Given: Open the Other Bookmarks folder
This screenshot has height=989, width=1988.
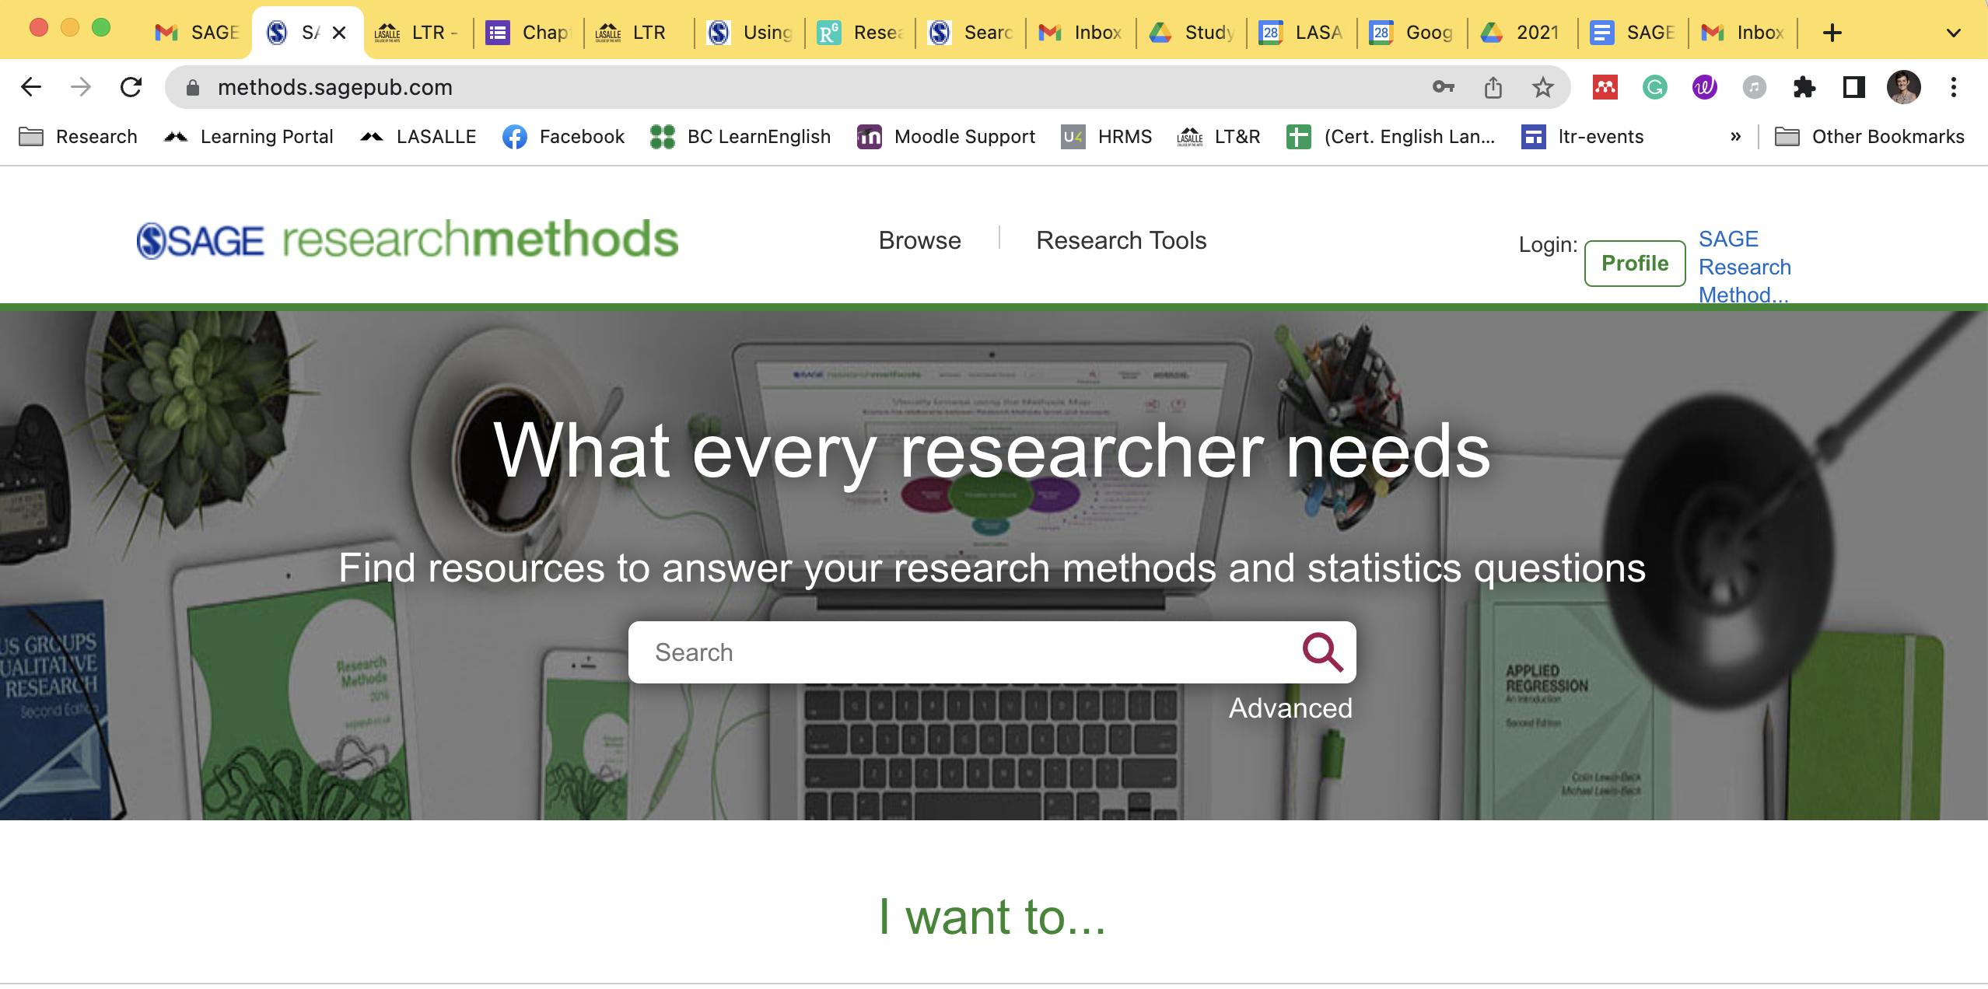Looking at the screenshot, I should (x=1870, y=137).
